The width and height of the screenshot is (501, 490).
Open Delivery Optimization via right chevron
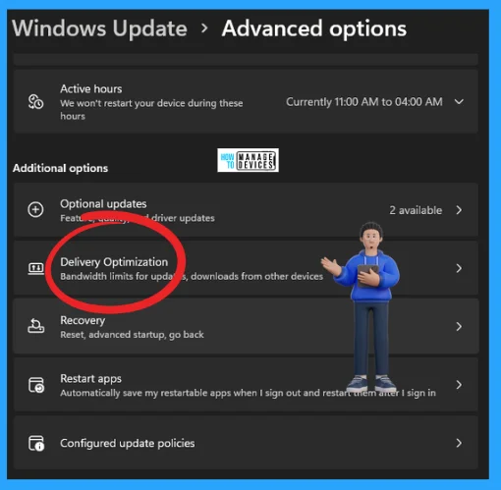pyautogui.click(x=459, y=268)
